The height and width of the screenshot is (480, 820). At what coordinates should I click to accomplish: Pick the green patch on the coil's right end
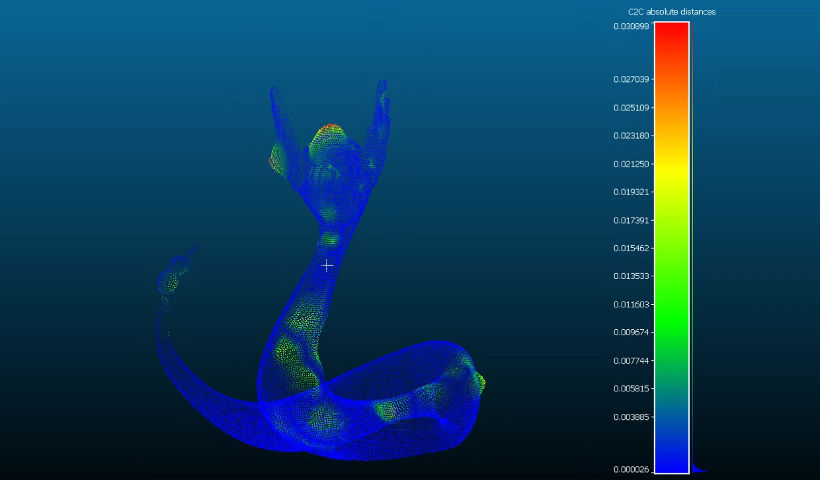pos(479,382)
